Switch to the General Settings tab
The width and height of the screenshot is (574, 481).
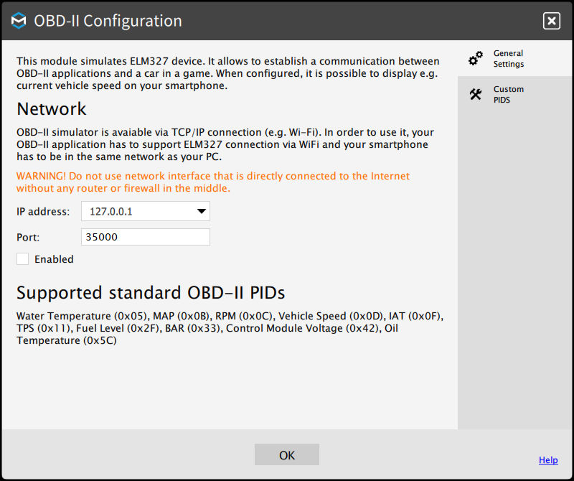point(514,58)
